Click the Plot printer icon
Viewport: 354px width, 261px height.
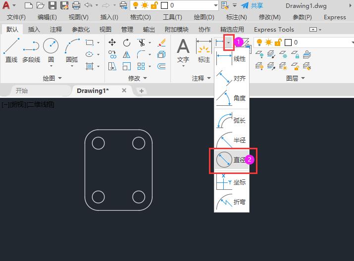[x=76, y=5]
